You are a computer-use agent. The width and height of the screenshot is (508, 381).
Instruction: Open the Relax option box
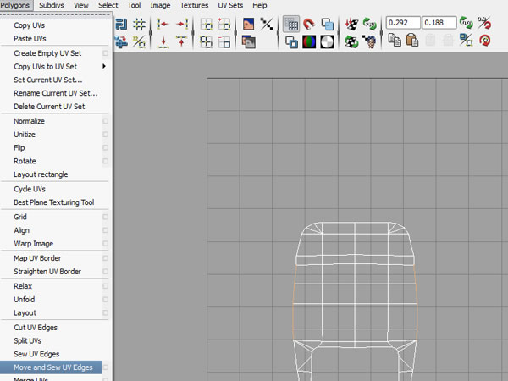[x=105, y=286]
